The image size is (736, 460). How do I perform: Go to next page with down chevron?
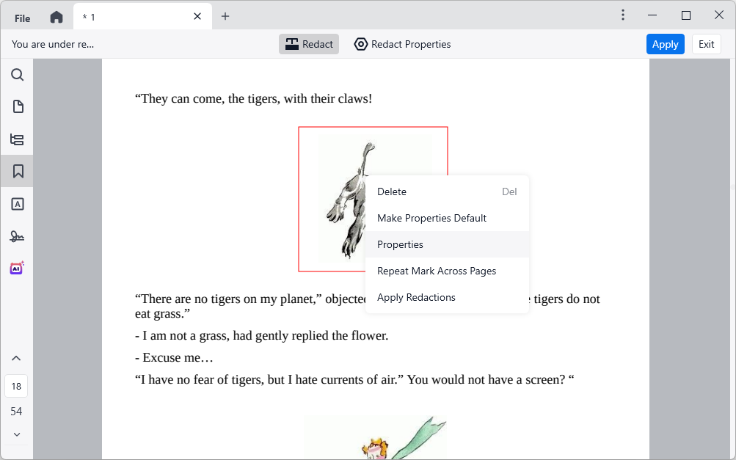(16, 434)
